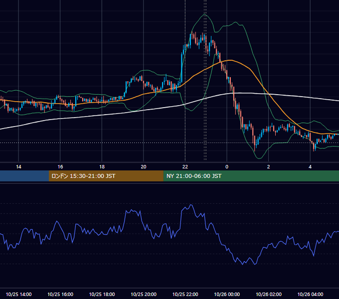Click the time axis label 14

pyautogui.click(x=18, y=167)
